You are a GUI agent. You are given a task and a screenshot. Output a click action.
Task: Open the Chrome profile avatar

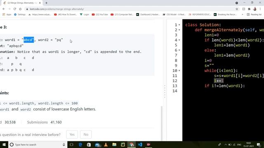pyautogui.click(x=255, y=9)
